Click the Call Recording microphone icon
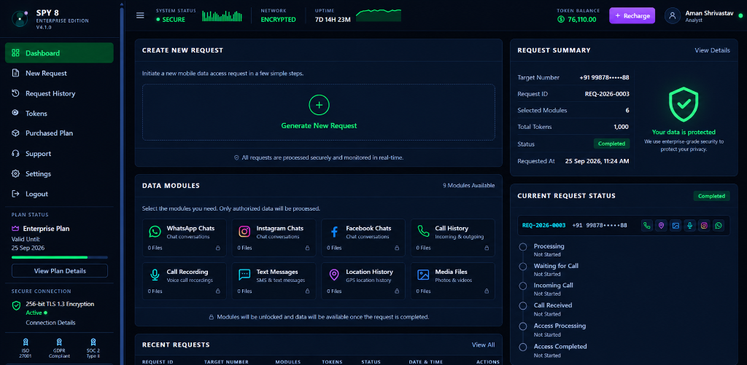The width and height of the screenshot is (747, 365). [155, 275]
